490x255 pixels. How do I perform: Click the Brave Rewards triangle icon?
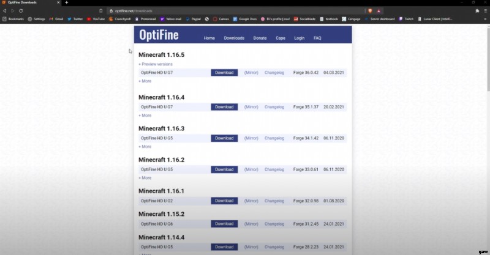click(379, 11)
